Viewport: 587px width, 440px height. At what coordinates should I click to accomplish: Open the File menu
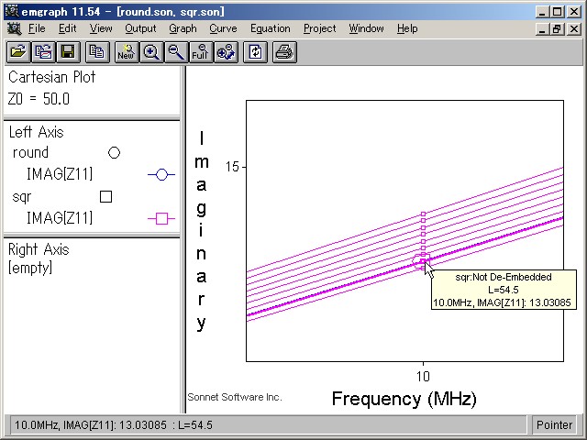(x=37, y=28)
